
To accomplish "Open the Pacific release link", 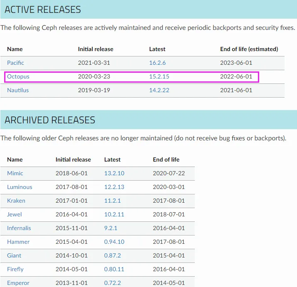I will (15, 63).
